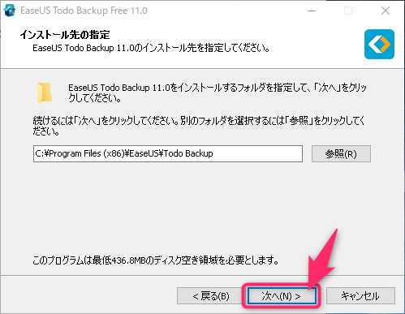
Task: Click the EaseUS Todo Backup logo badge
Action: coord(379,44)
